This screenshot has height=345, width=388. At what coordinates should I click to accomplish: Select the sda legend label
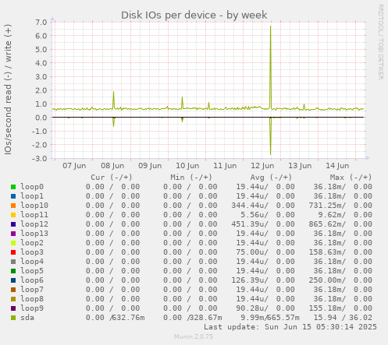pos(27,318)
